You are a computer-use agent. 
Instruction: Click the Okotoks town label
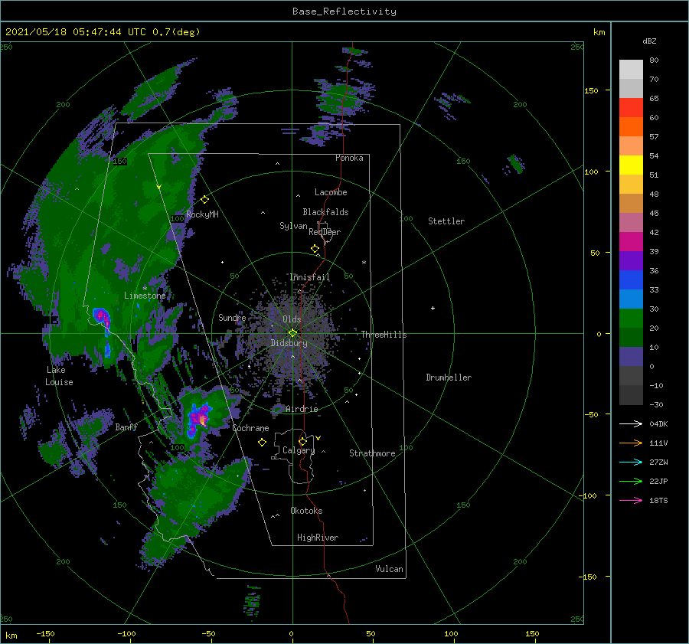[306, 511]
